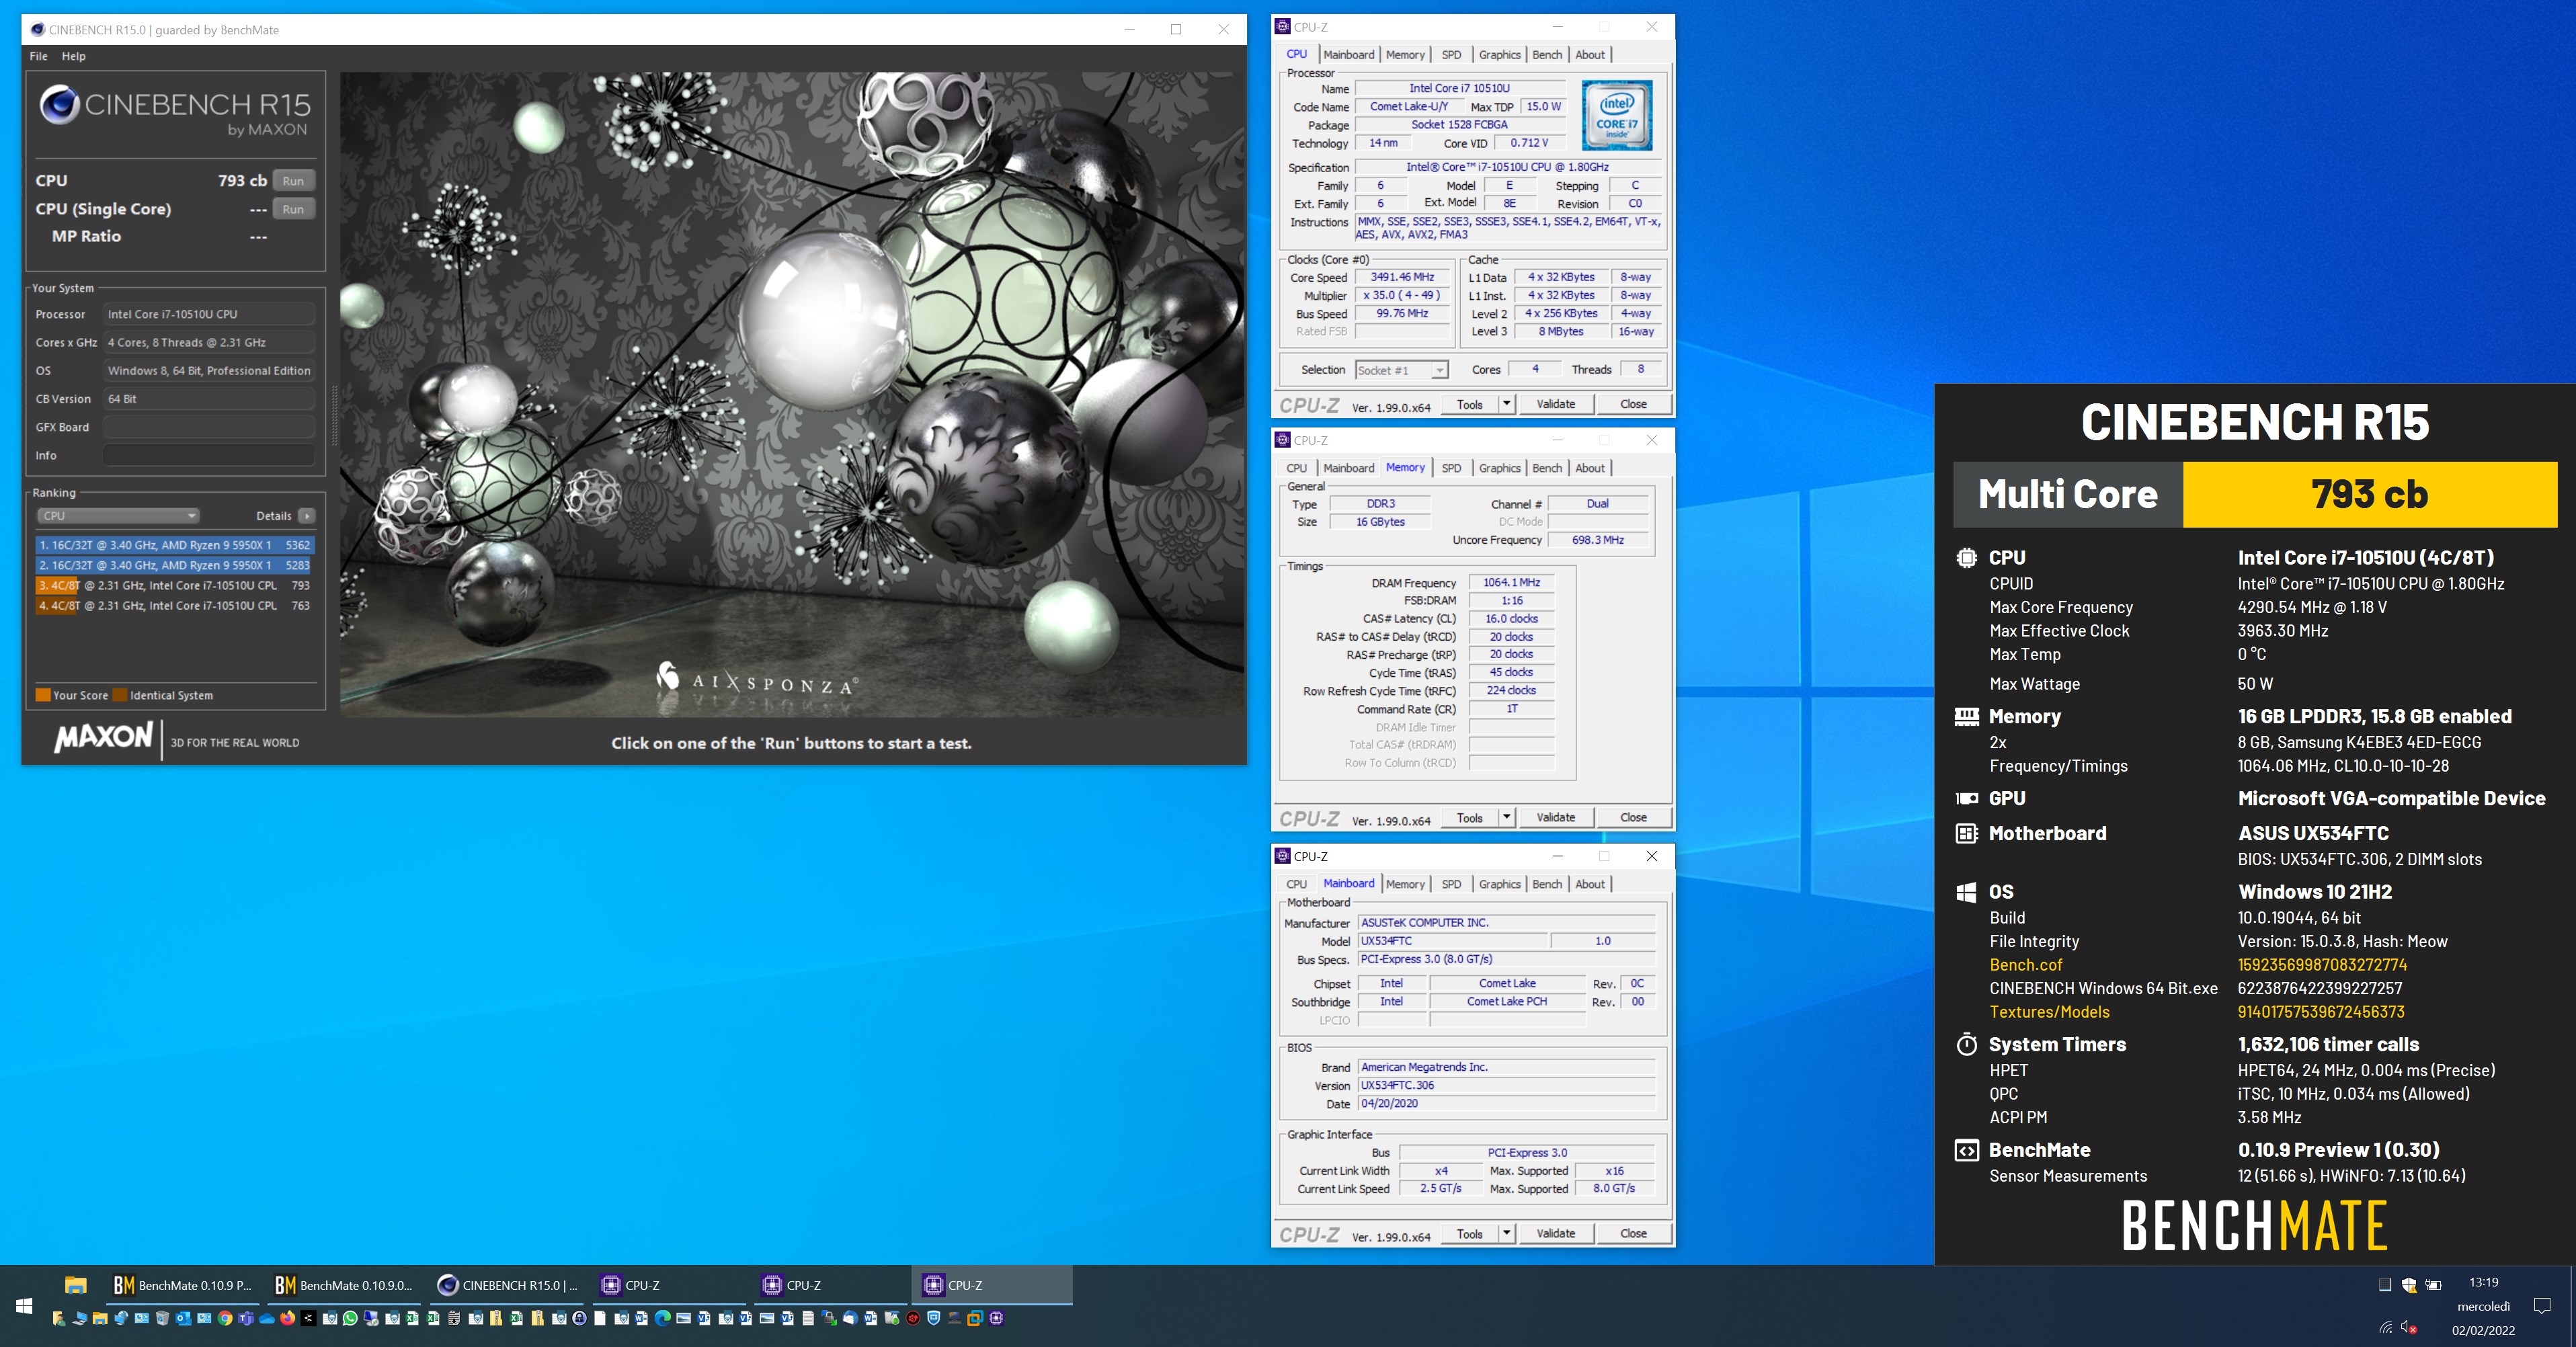Viewport: 2576px width, 1347px height.
Task: Click the muted speaker volume icon
Action: click(2409, 1328)
